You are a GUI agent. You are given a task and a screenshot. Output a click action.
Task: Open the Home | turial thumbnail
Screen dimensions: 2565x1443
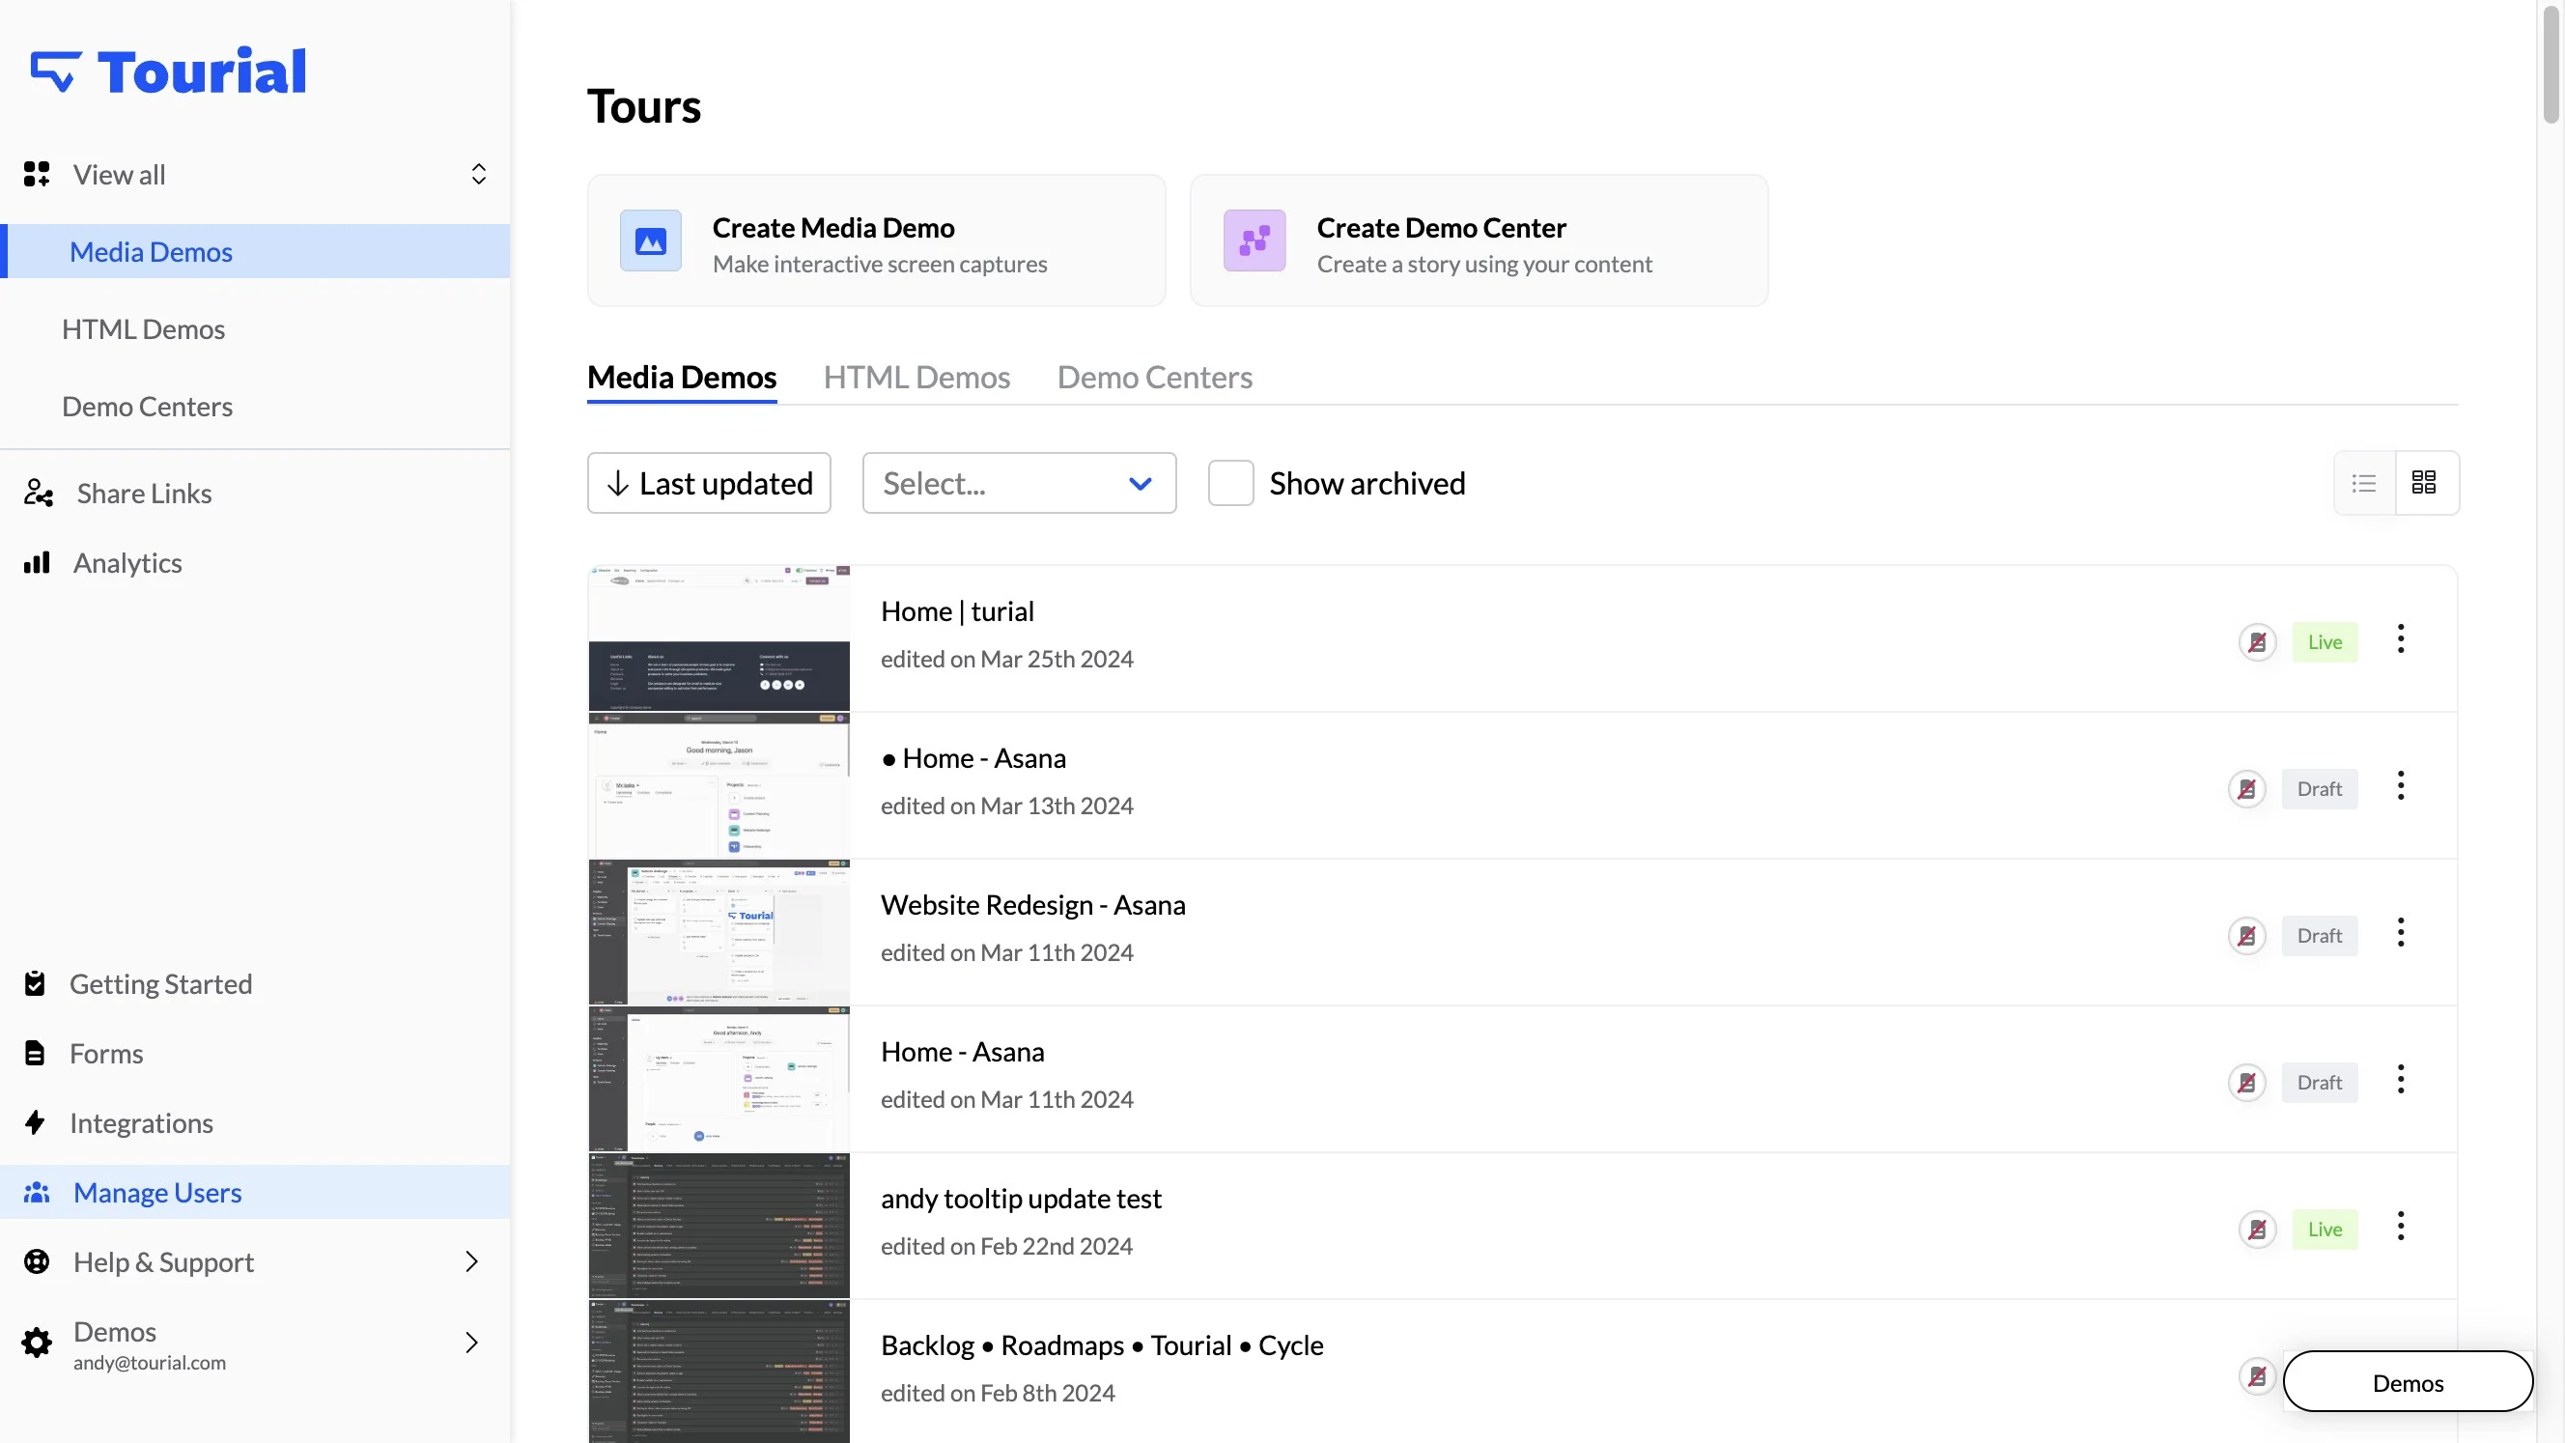tap(719, 638)
